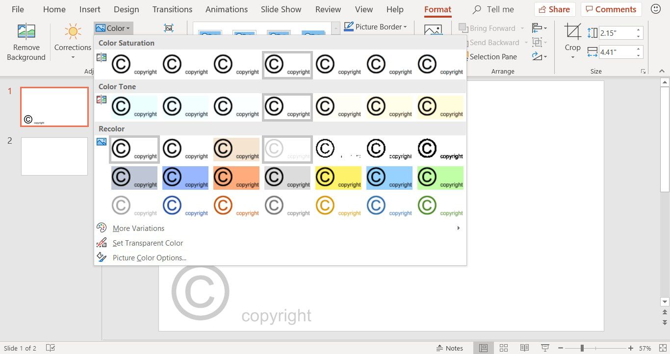Open the Corrections sun icon
The height and width of the screenshot is (354, 670).
[73, 32]
